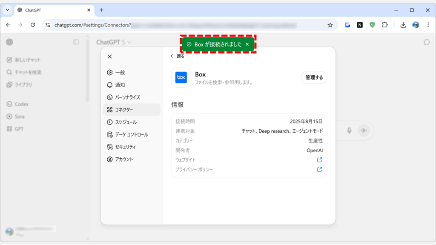The width and height of the screenshot is (436, 245).
Task: Click the ChatGPT logo in sidebar
Action: (9, 42)
